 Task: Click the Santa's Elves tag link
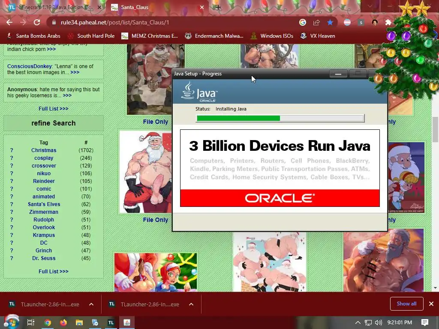44,204
